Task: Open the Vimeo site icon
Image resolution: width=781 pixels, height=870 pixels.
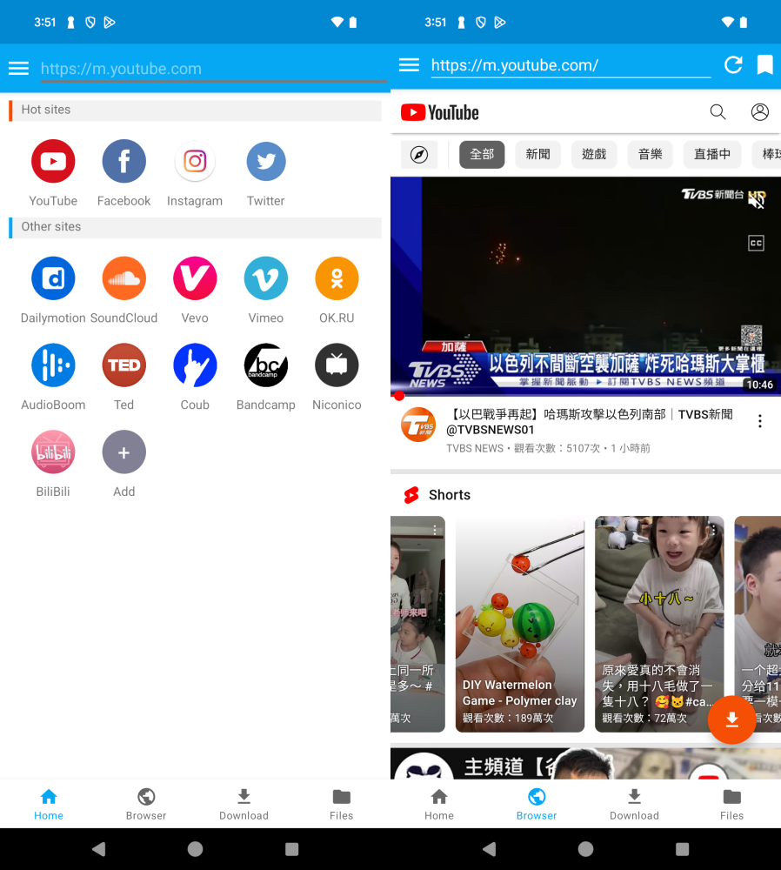Action: click(x=265, y=278)
